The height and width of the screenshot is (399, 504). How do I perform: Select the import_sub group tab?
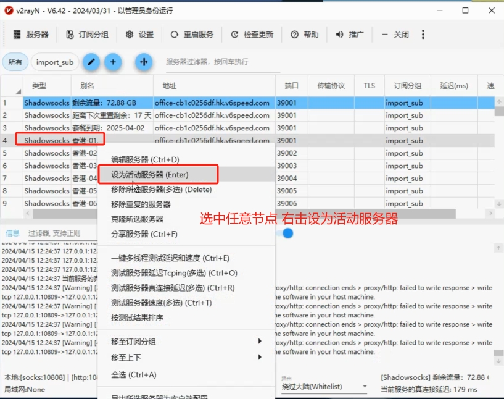coord(54,62)
